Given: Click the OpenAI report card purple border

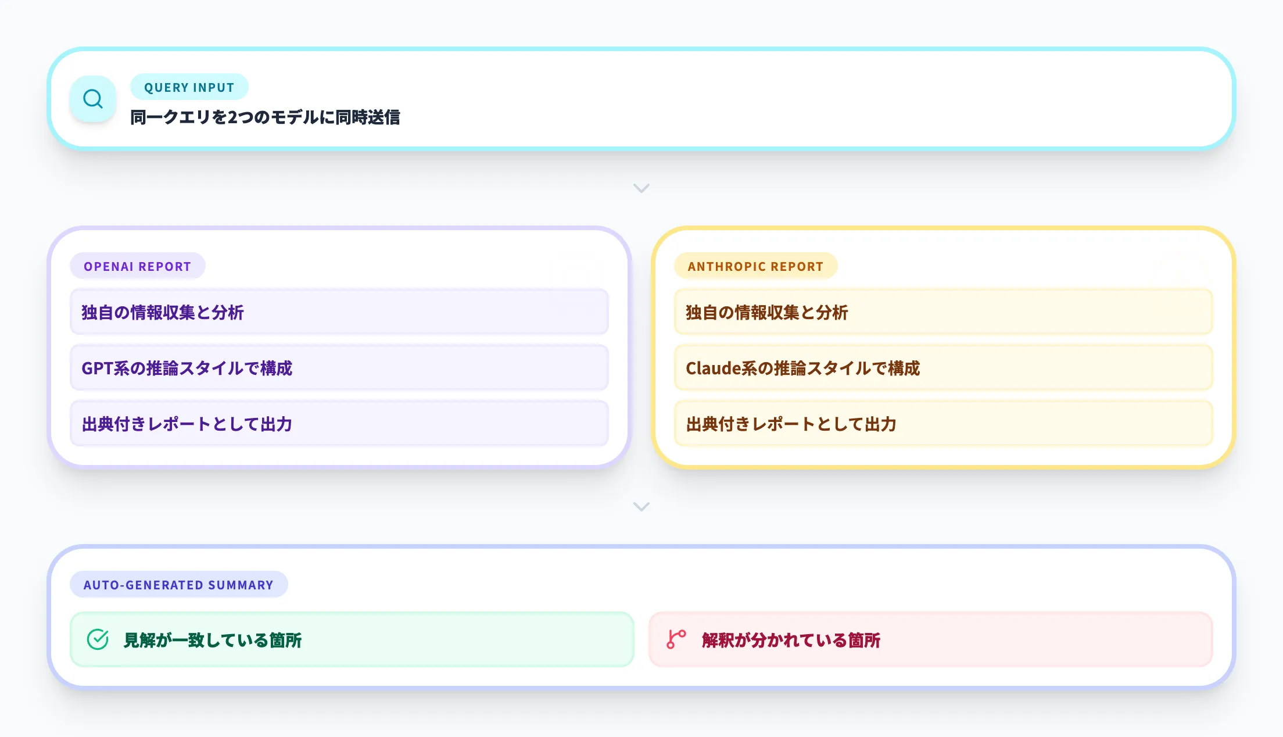Looking at the screenshot, I should 339,228.
